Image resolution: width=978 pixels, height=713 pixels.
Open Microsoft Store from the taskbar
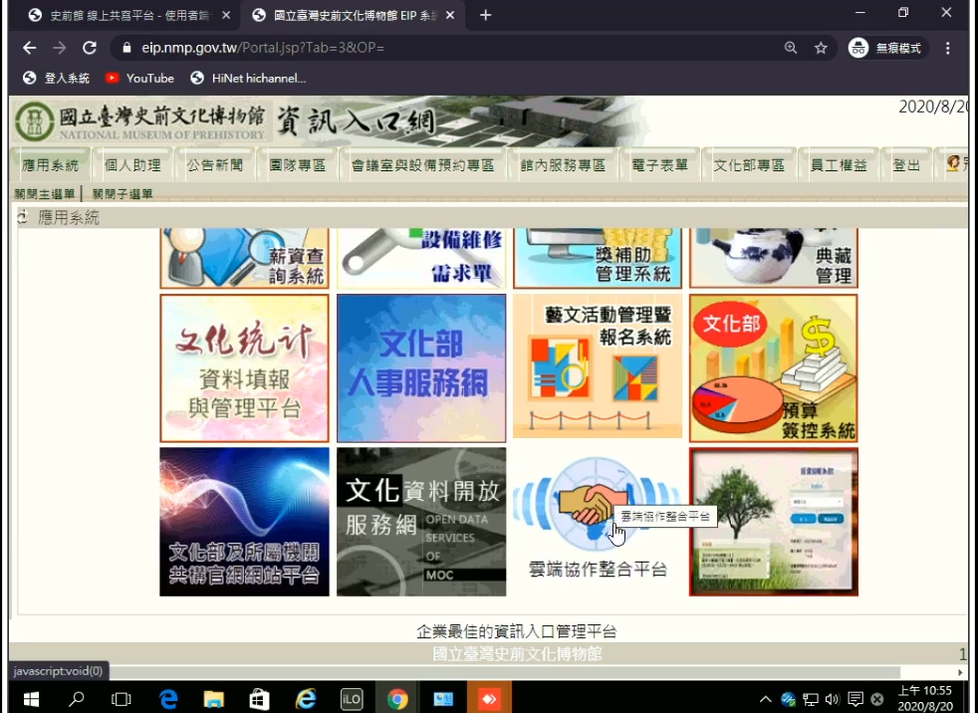(x=260, y=699)
